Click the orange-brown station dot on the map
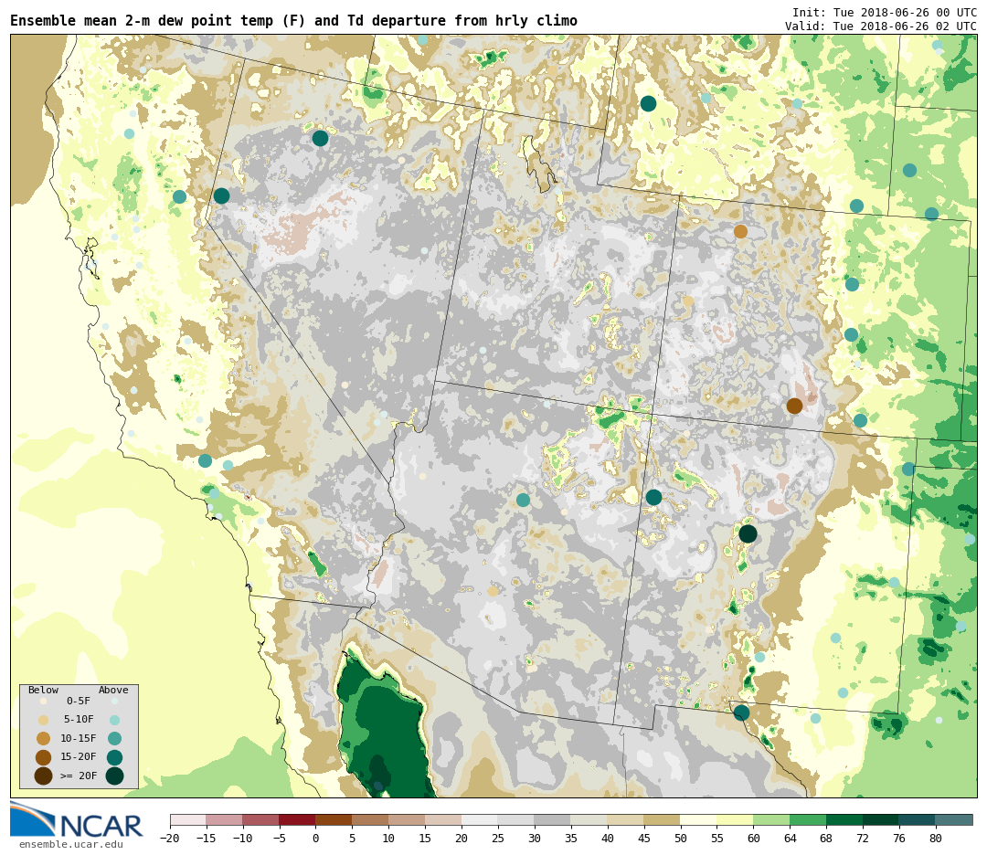Image resolution: width=987 pixels, height=855 pixels. pos(740,231)
